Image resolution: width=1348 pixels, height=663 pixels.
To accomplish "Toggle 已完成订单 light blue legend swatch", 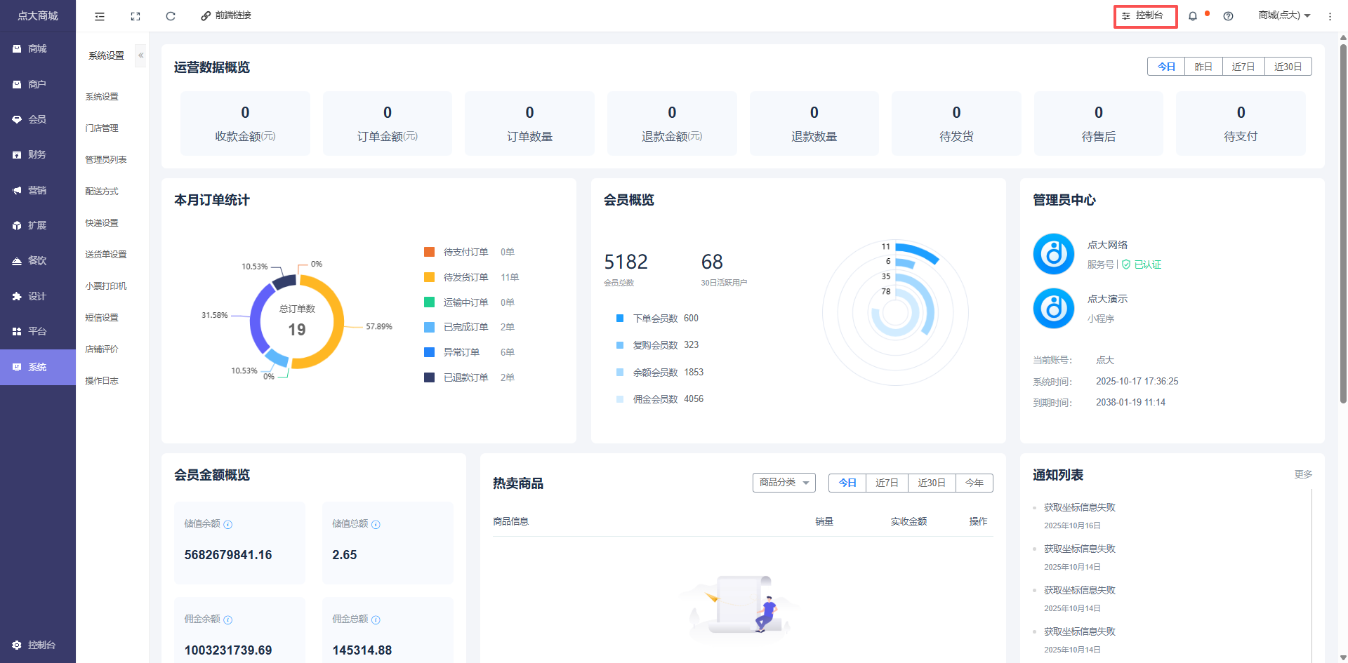I will [x=429, y=327].
